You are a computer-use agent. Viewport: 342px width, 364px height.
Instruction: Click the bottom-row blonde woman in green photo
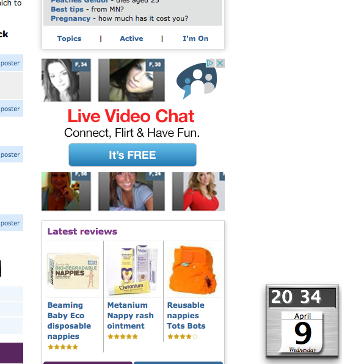click(x=66, y=192)
